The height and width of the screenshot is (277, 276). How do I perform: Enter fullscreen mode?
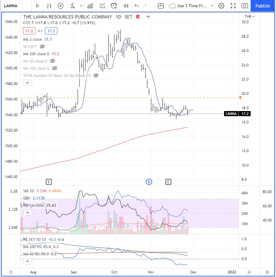click(x=233, y=6)
